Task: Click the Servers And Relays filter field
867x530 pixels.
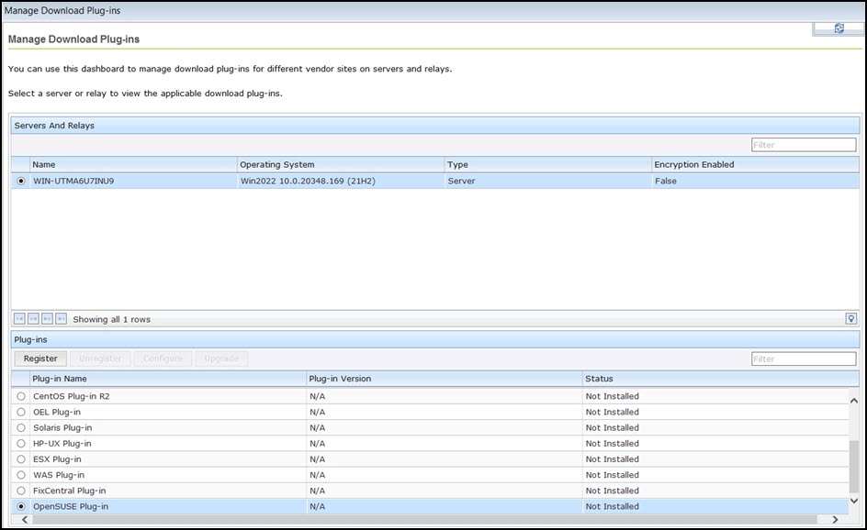Action: [804, 145]
